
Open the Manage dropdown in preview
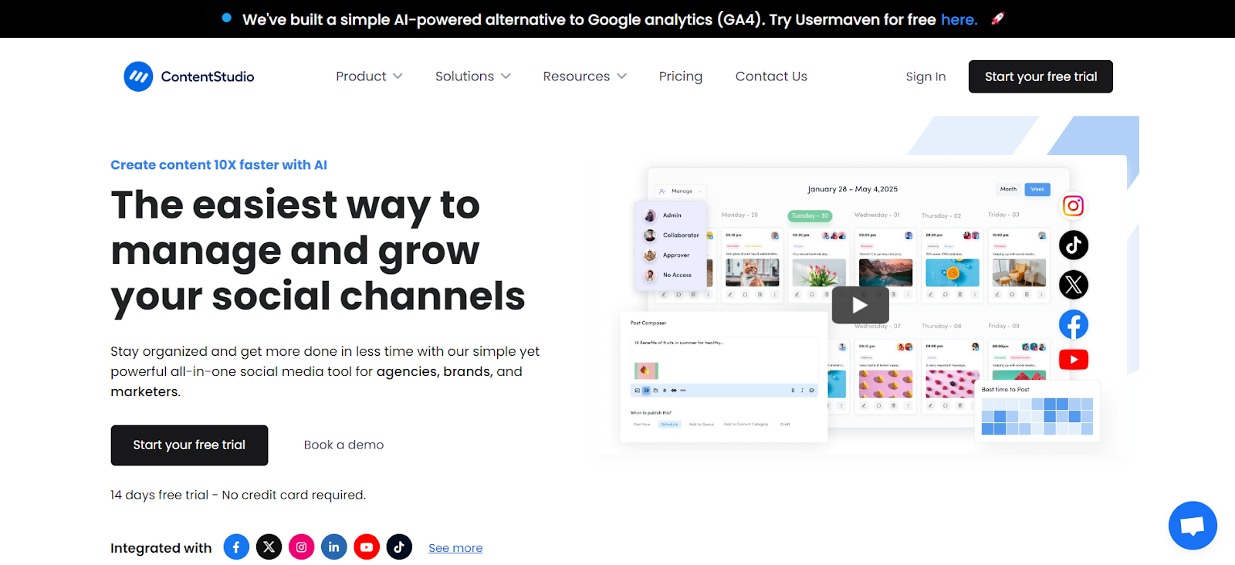pos(681,191)
